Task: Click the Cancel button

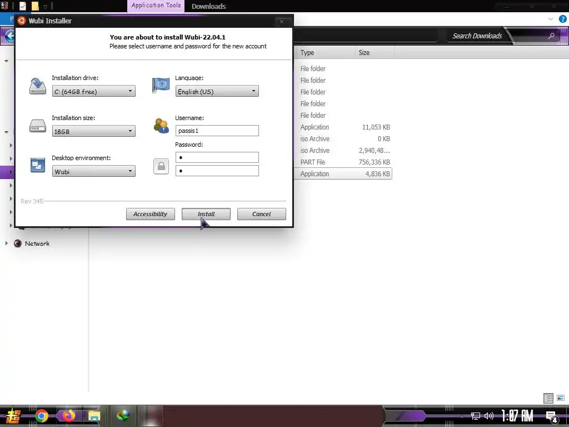Action: (262, 214)
